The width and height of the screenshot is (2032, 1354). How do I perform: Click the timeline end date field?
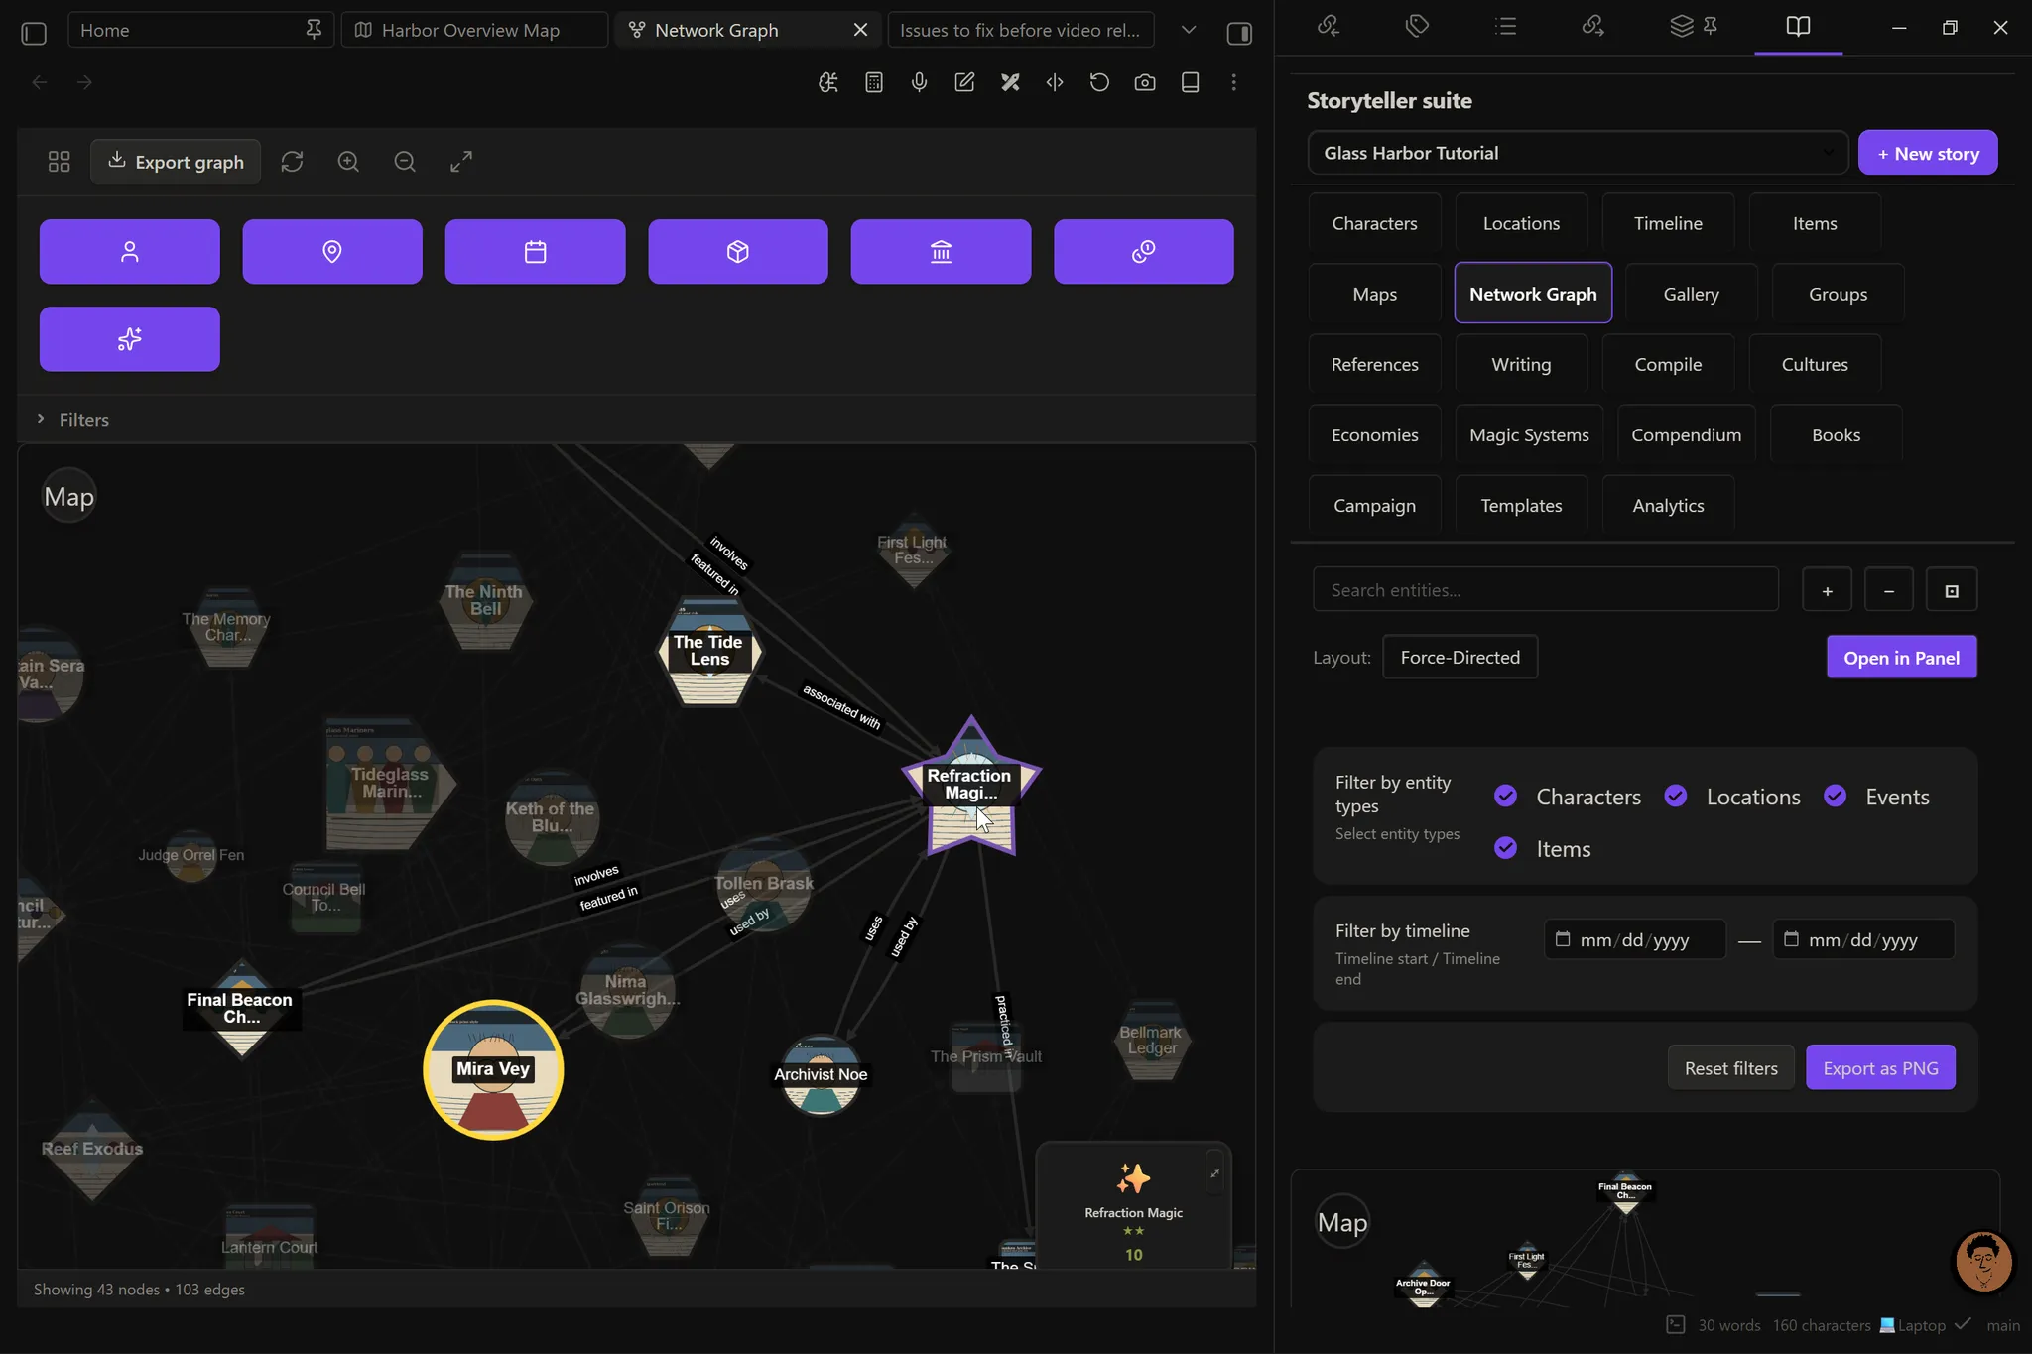point(1862,938)
